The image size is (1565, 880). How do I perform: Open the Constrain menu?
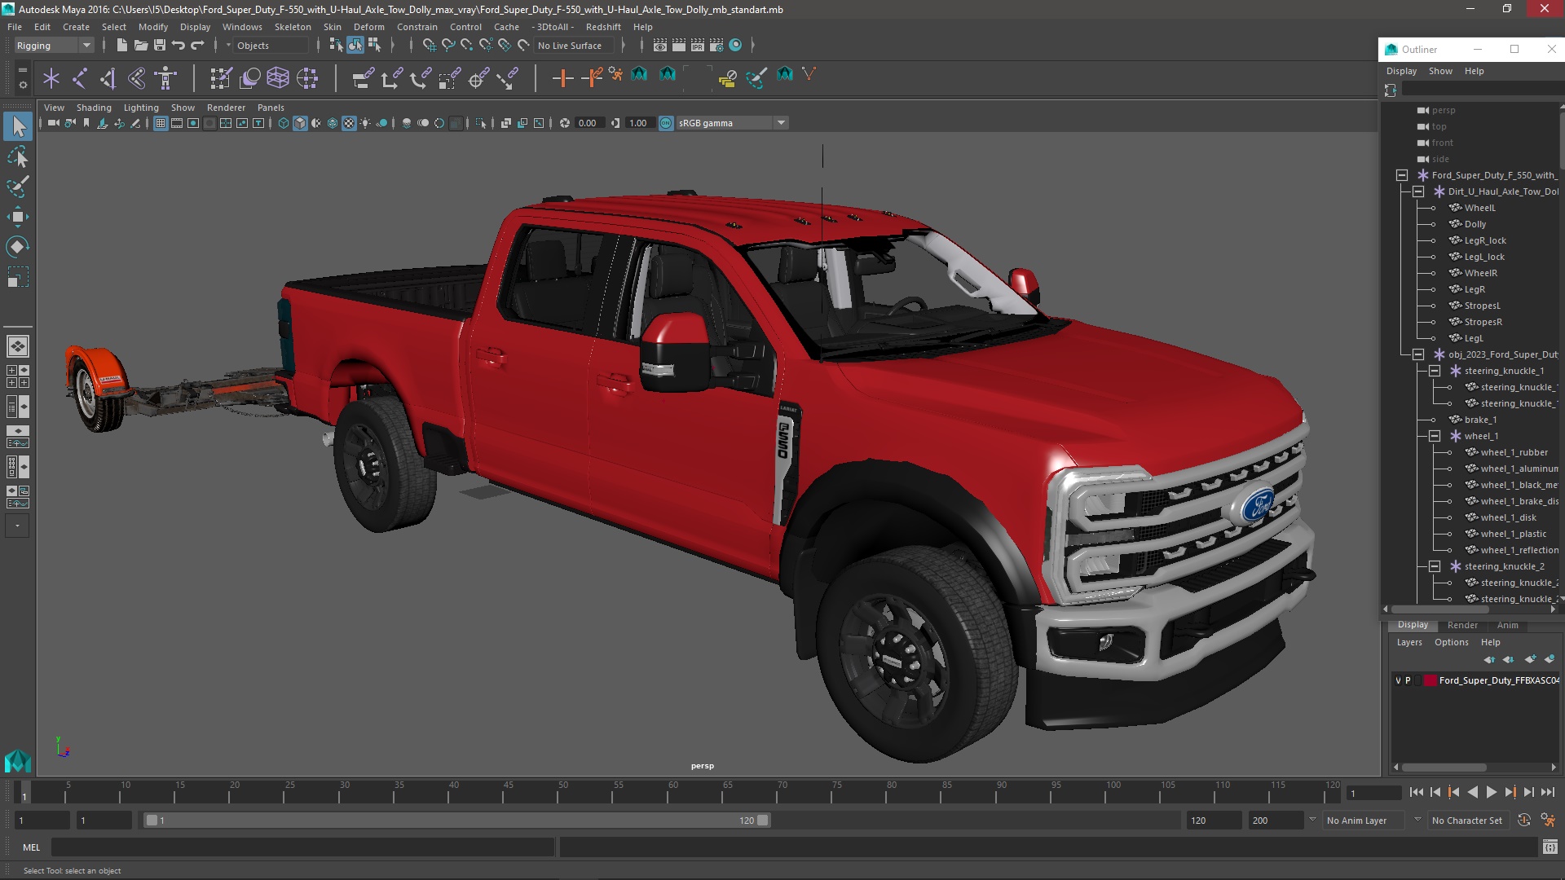[x=417, y=27]
